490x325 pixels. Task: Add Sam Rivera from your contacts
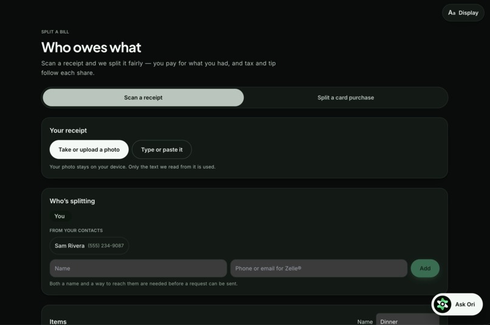tap(89, 246)
